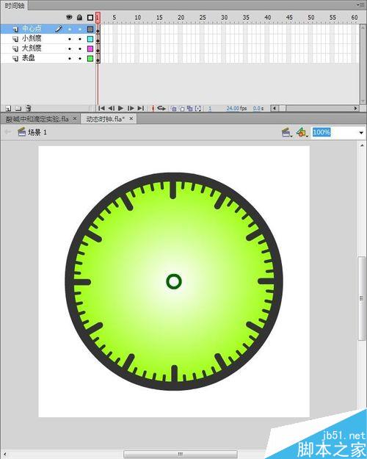Image resolution: width=367 pixels, height=459 pixels.
Task: Click the current frame number value
Action: point(210,109)
